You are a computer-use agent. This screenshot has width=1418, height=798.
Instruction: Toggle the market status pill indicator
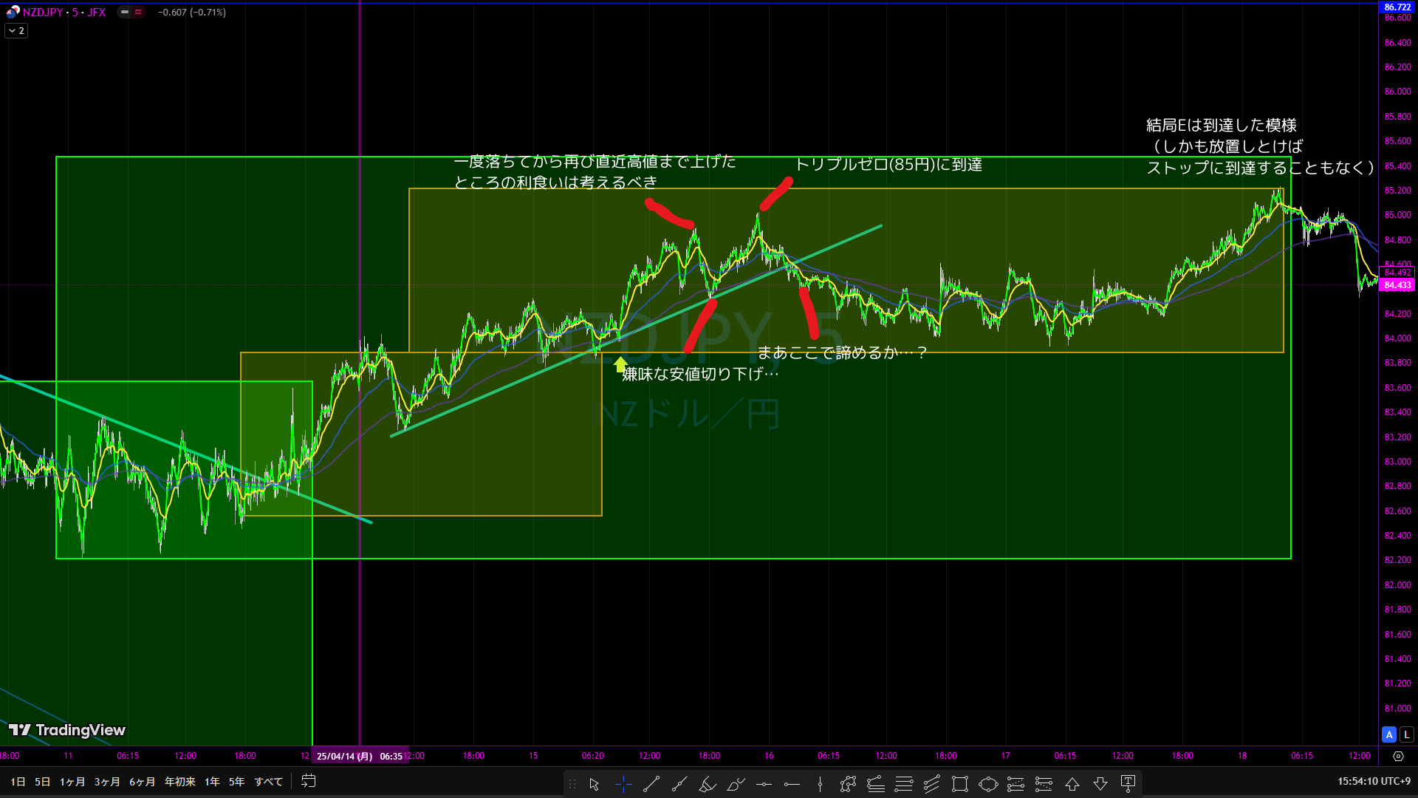[126, 12]
